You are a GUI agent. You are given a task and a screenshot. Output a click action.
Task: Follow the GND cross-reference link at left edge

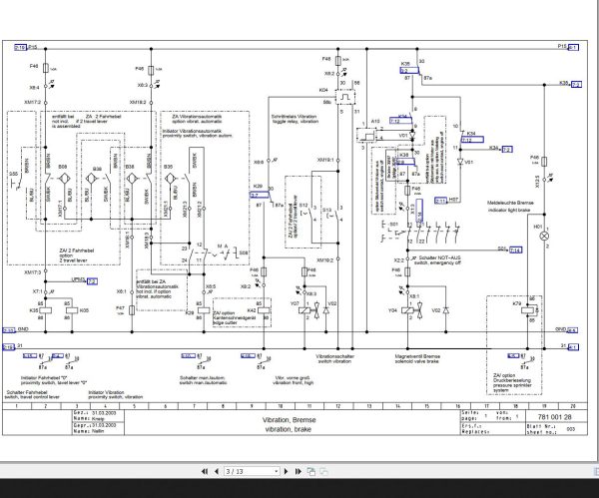point(9,330)
